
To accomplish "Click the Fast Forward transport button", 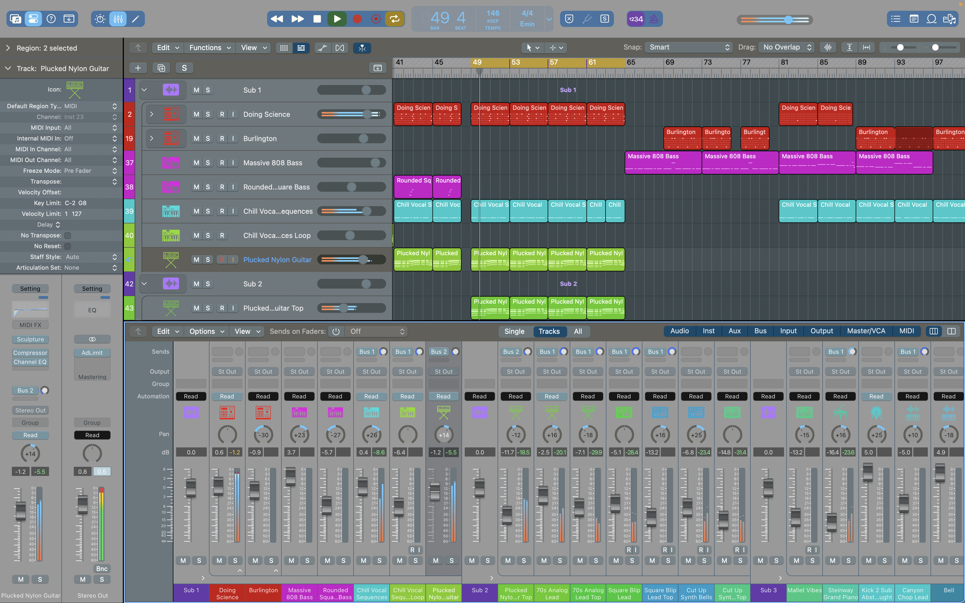I will pos(298,19).
